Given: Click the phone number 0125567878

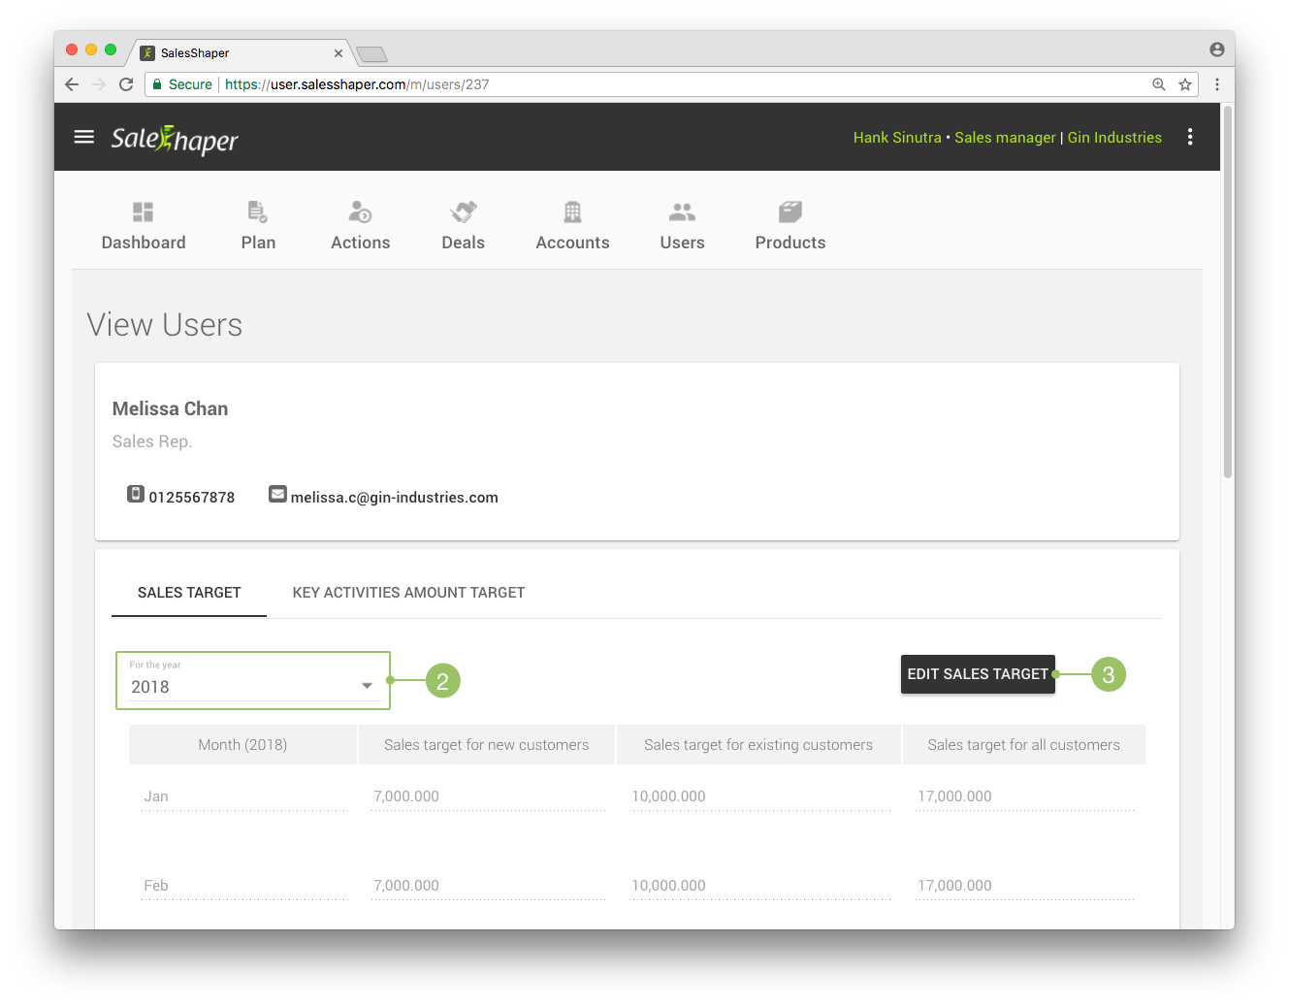Looking at the screenshot, I should tap(192, 498).
